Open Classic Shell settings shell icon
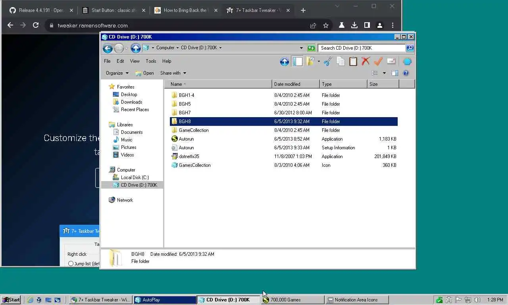 point(407,61)
